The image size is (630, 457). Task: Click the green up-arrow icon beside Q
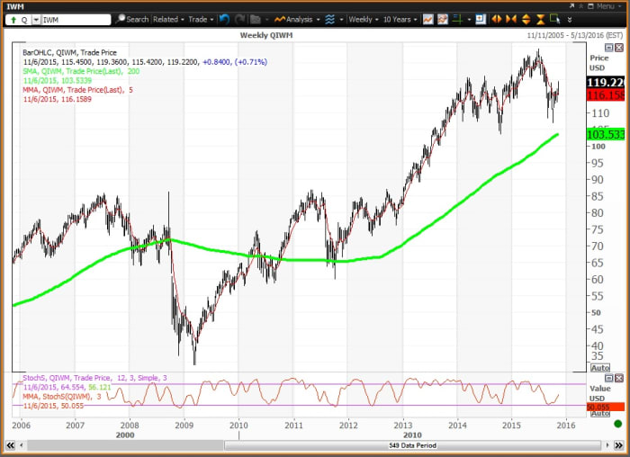coord(13,20)
